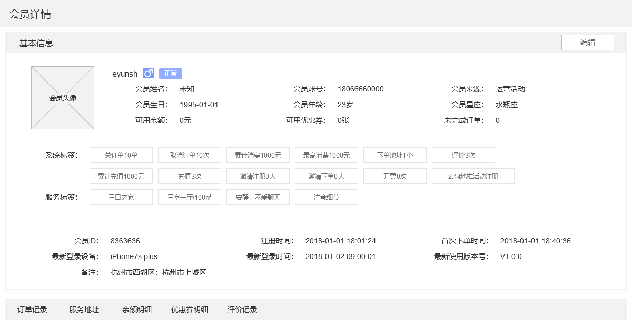Select the 取消订单10次 tag
Viewport: 632px width, 320px height.
pos(190,155)
